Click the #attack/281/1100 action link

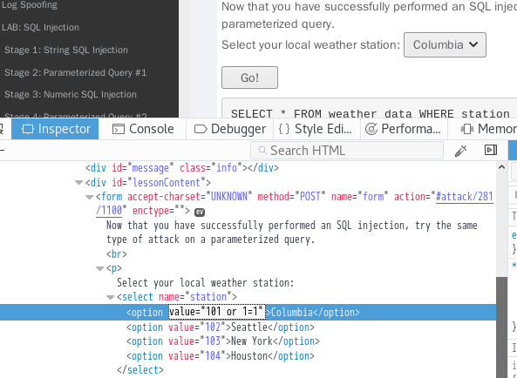pyautogui.click(x=465, y=197)
